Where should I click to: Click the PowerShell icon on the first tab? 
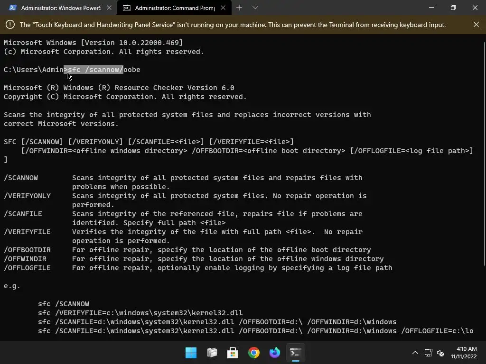[12, 8]
